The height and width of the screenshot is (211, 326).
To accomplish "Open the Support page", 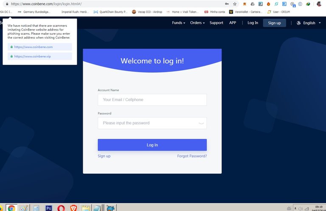I will (216, 23).
